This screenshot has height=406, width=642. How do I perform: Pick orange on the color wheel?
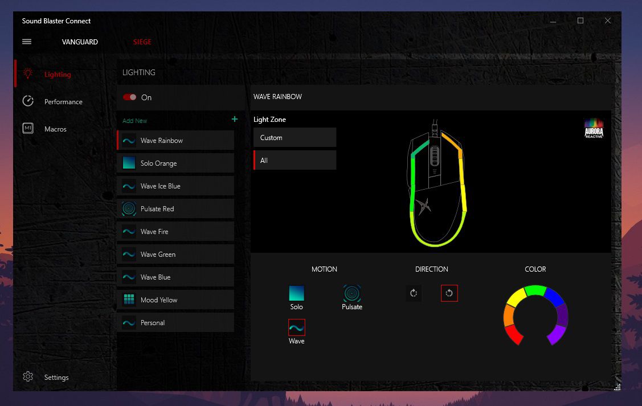pyautogui.click(x=509, y=315)
